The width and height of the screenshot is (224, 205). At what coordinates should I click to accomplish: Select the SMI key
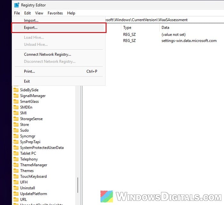coord(23,113)
